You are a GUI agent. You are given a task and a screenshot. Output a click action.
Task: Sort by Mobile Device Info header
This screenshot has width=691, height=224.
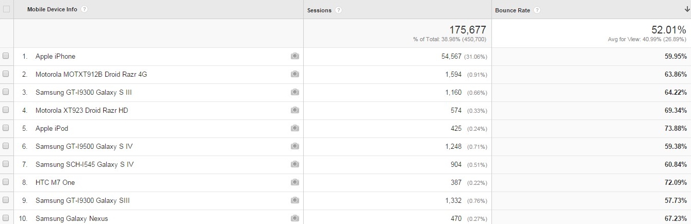coord(52,9)
